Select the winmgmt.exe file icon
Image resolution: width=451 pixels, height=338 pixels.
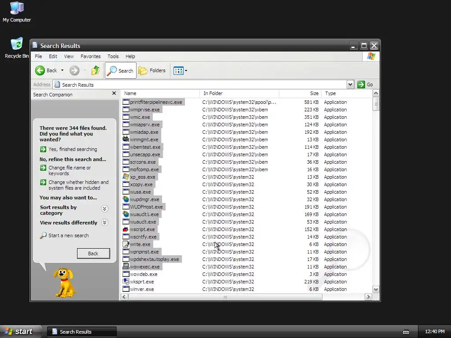pyautogui.click(x=126, y=140)
